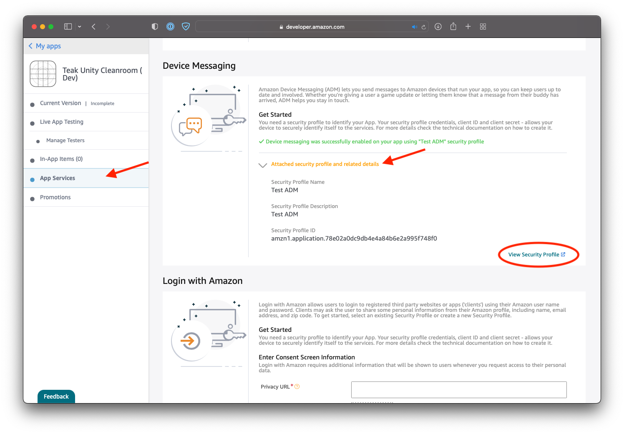Open the Feedback button

pos(56,396)
